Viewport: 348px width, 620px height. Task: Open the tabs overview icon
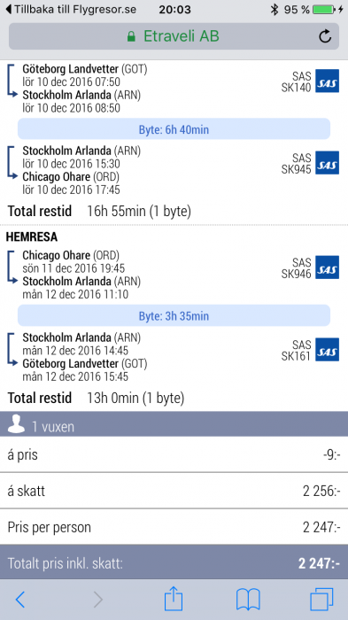pyautogui.click(x=322, y=600)
